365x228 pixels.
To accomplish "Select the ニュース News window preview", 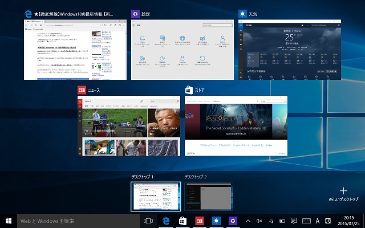I will (x=129, y=125).
